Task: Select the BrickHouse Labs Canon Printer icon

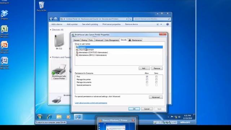Action: click(x=59, y=70)
